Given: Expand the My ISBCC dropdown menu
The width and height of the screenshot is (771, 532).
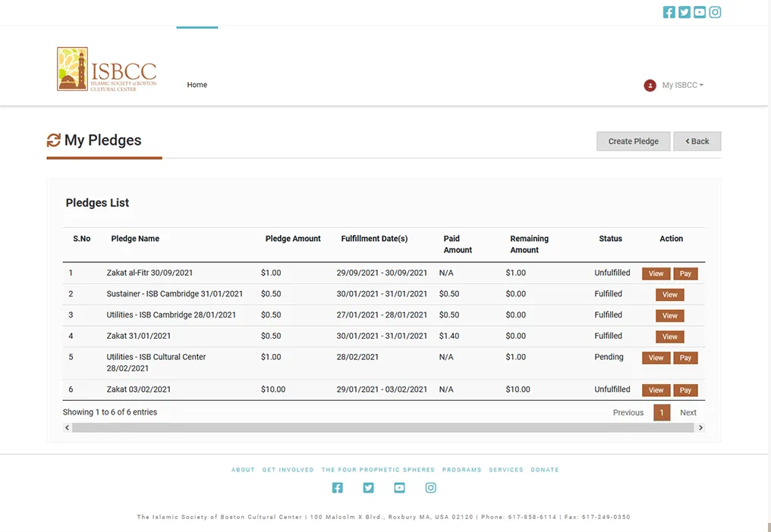Looking at the screenshot, I should point(682,86).
